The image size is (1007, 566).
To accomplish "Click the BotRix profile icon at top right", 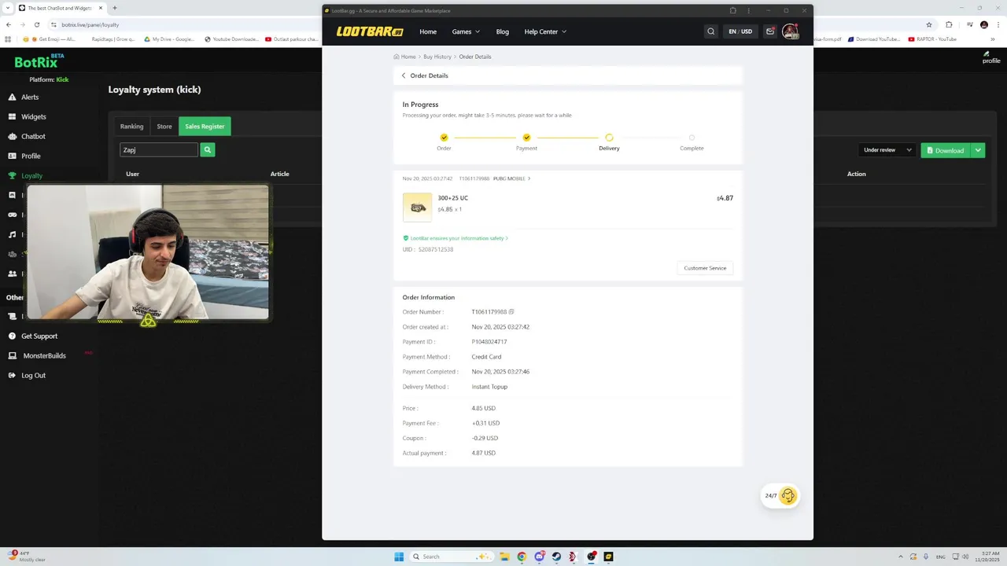I will pyautogui.click(x=990, y=57).
